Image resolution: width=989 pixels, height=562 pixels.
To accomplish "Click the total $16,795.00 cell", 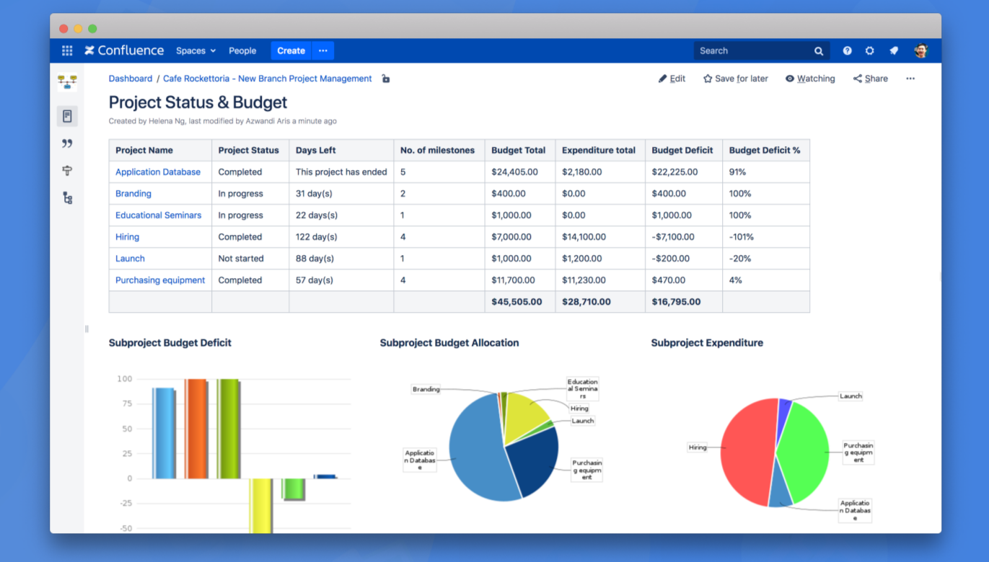I will (684, 302).
